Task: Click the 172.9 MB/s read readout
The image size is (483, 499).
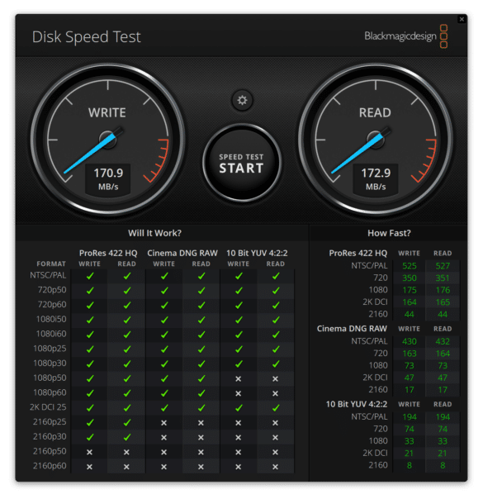Action: click(x=376, y=179)
